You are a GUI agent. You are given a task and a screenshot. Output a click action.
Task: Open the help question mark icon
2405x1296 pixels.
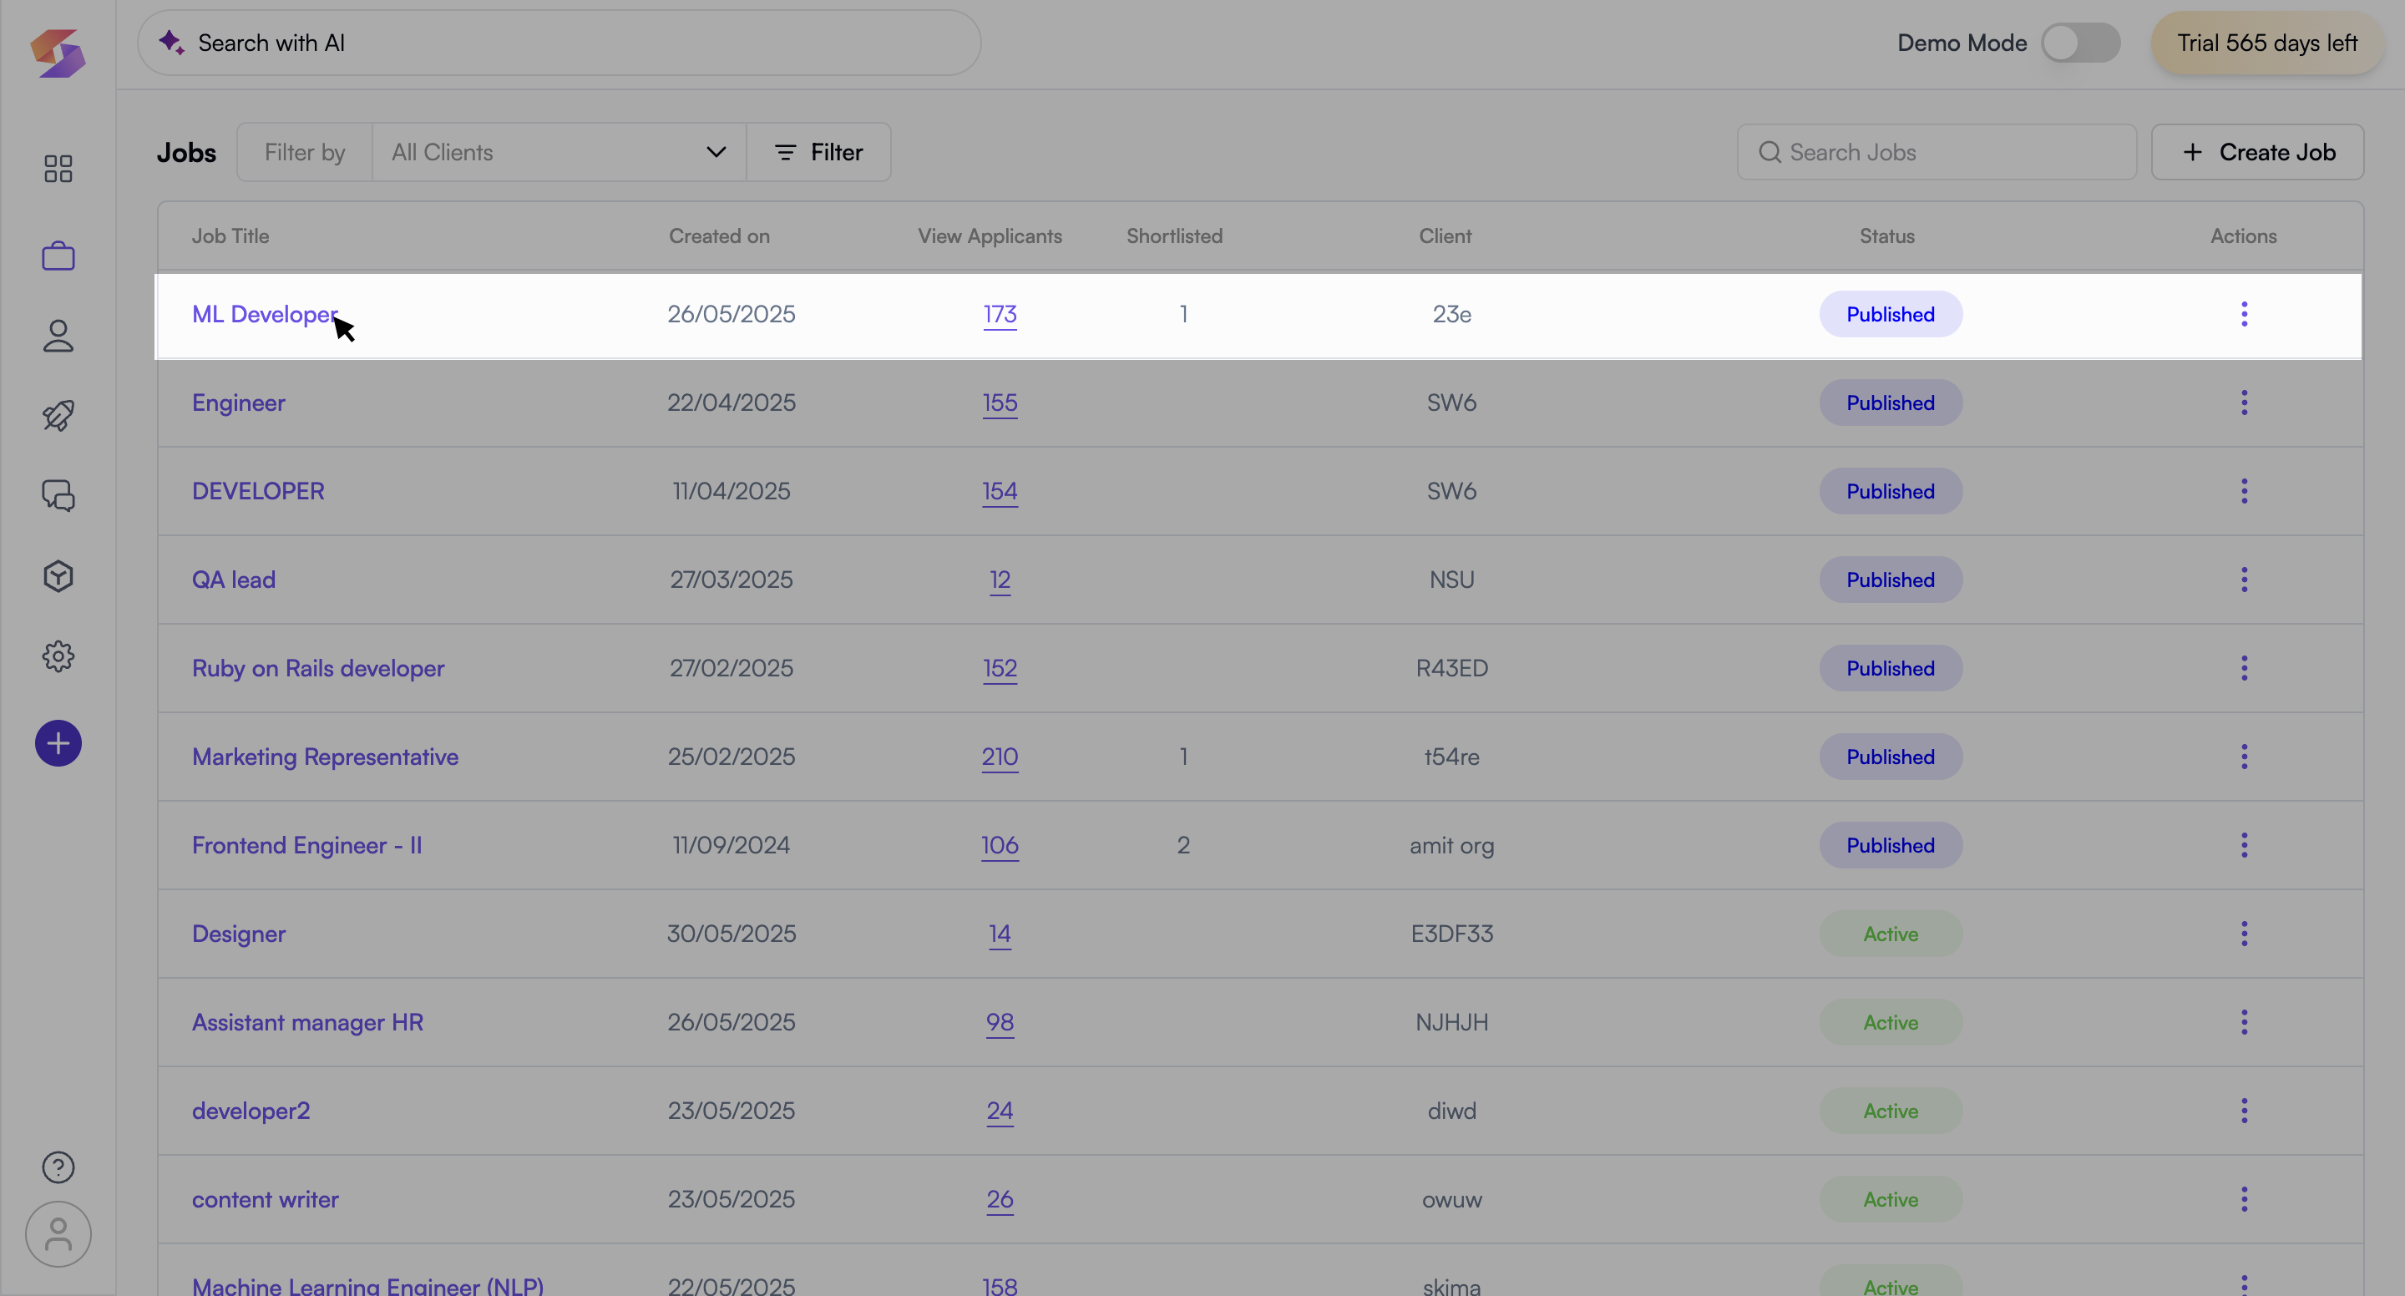tap(58, 1167)
